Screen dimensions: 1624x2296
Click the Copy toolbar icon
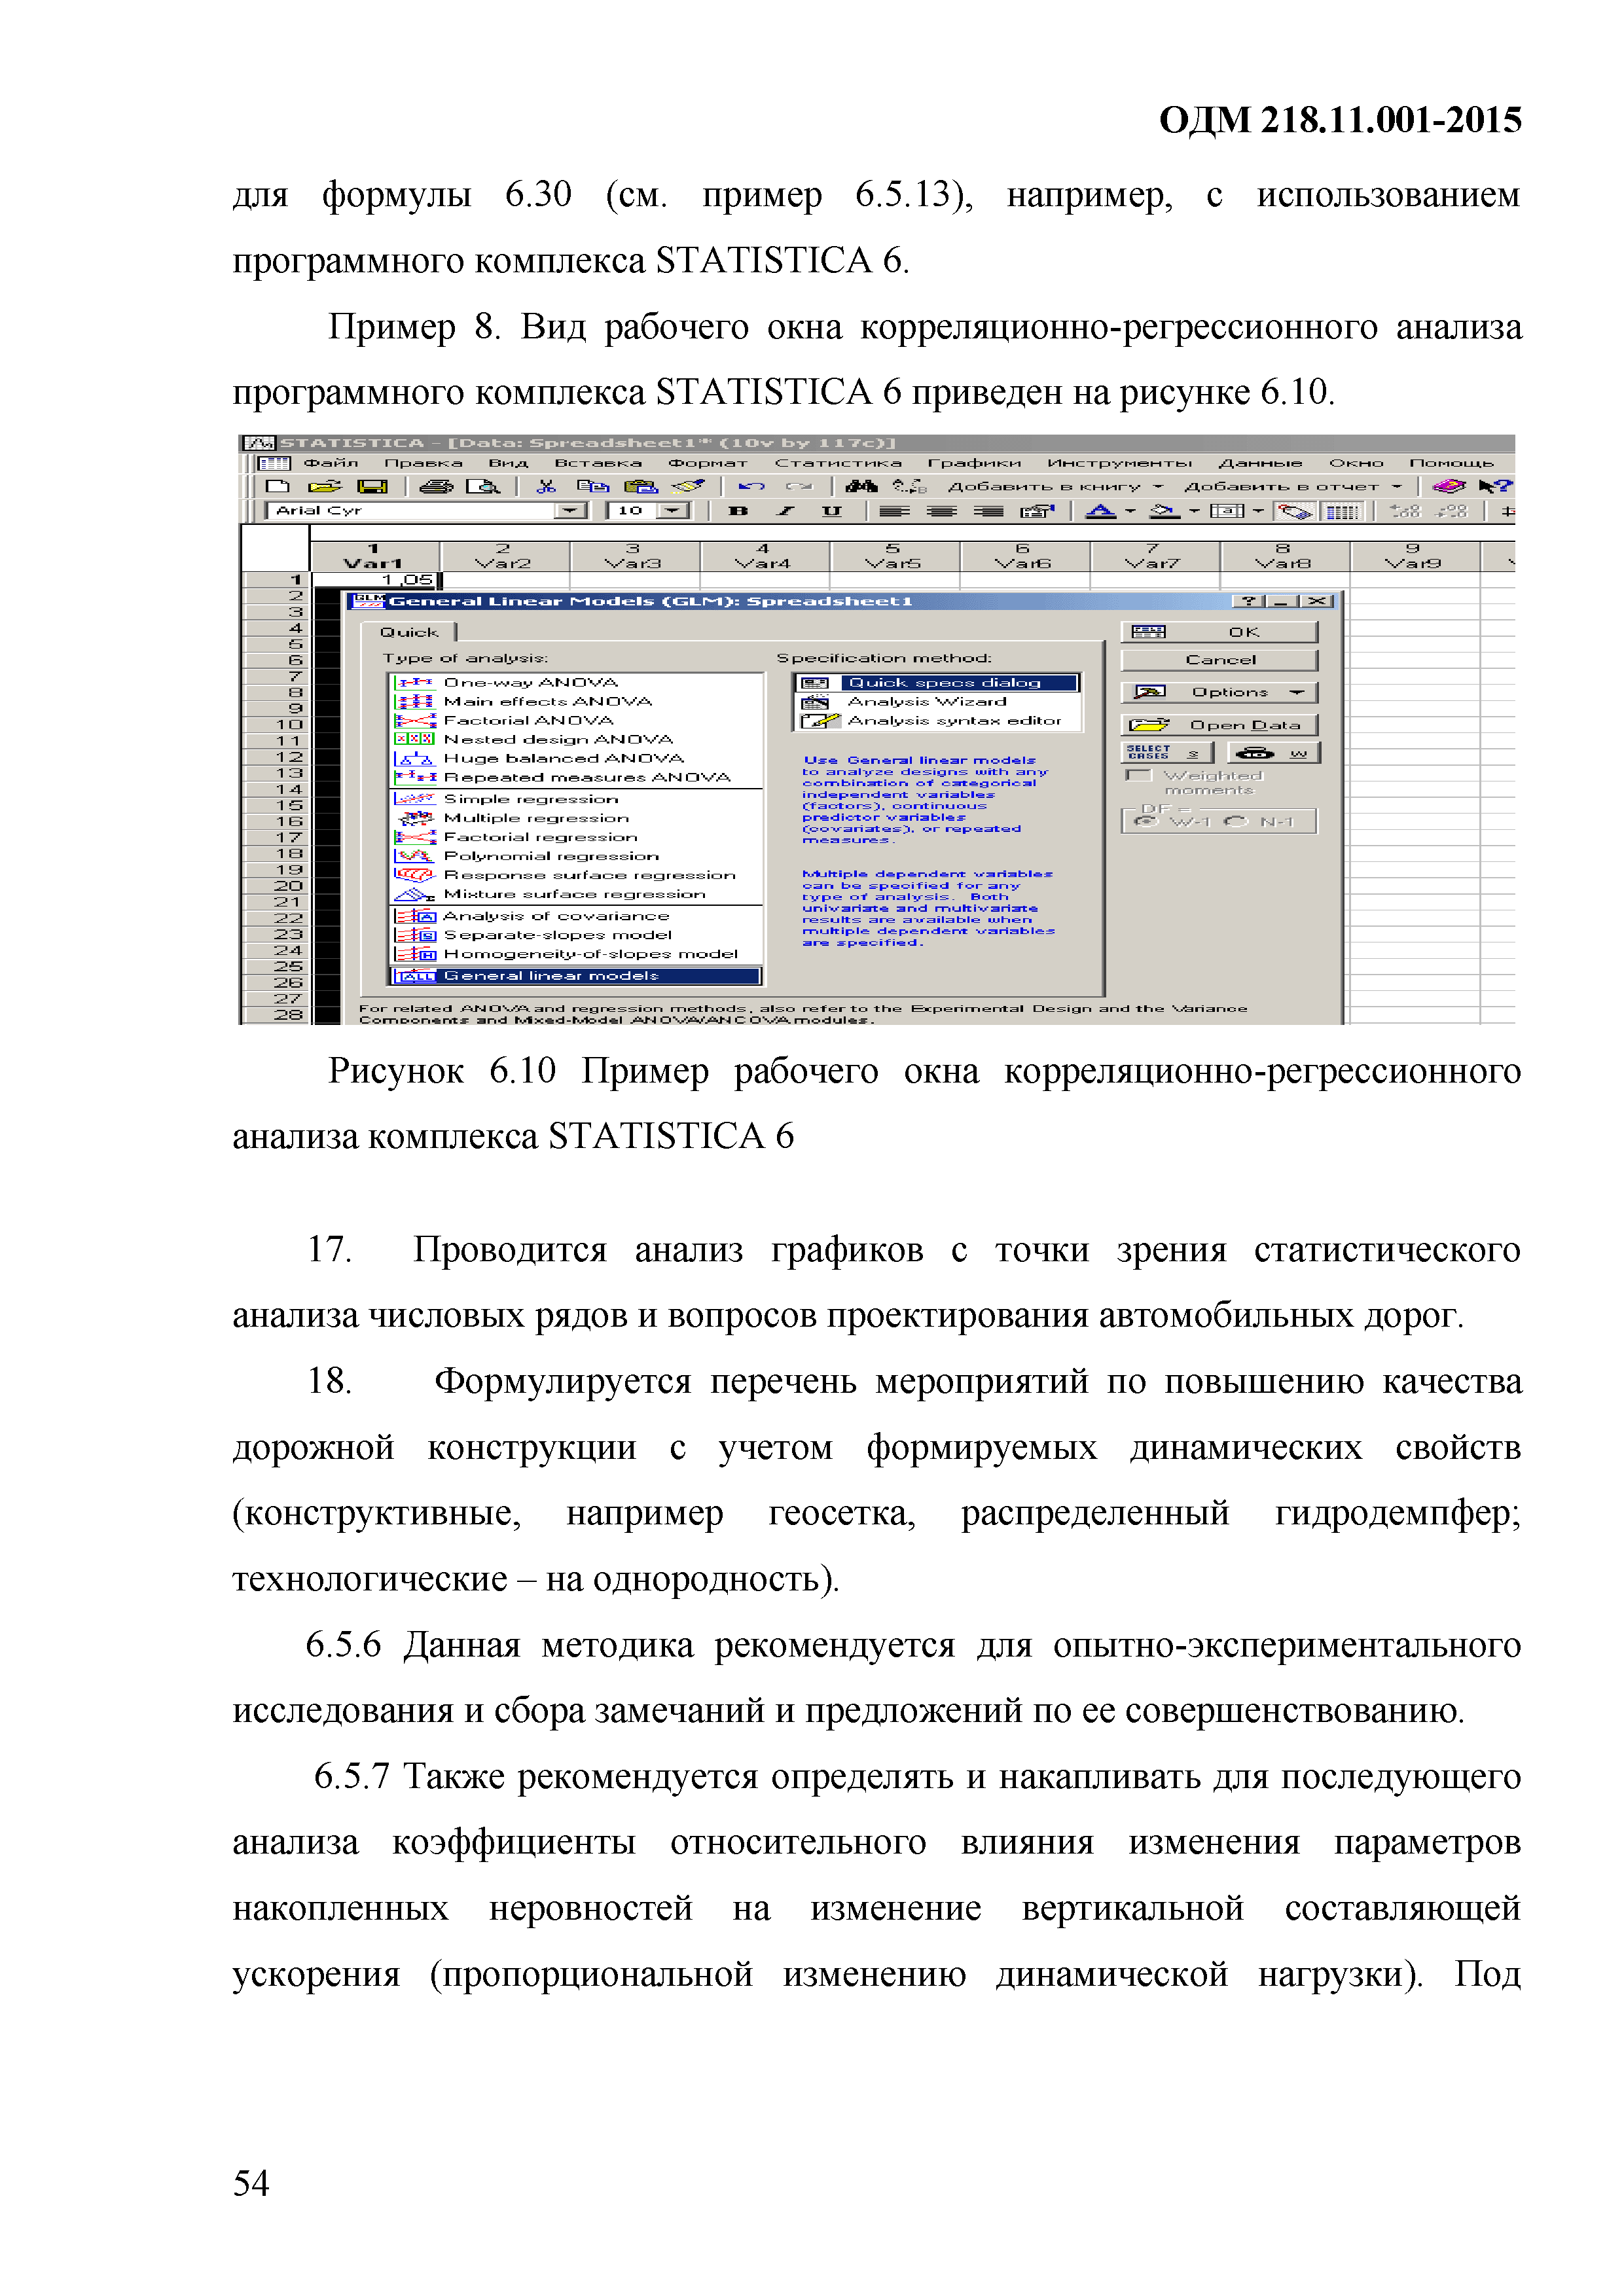point(593,486)
